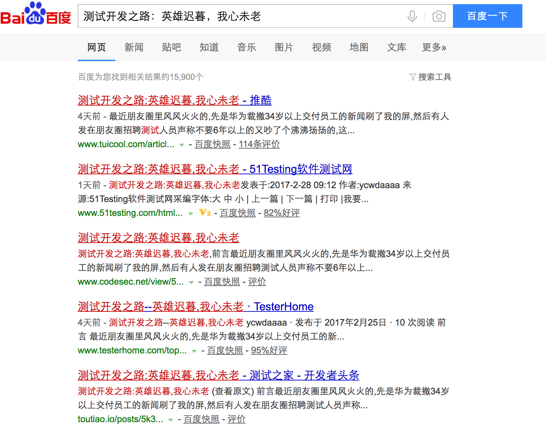This screenshot has height=427, width=546.
Task: Open the 95%好评 rating link
Action: tap(269, 350)
